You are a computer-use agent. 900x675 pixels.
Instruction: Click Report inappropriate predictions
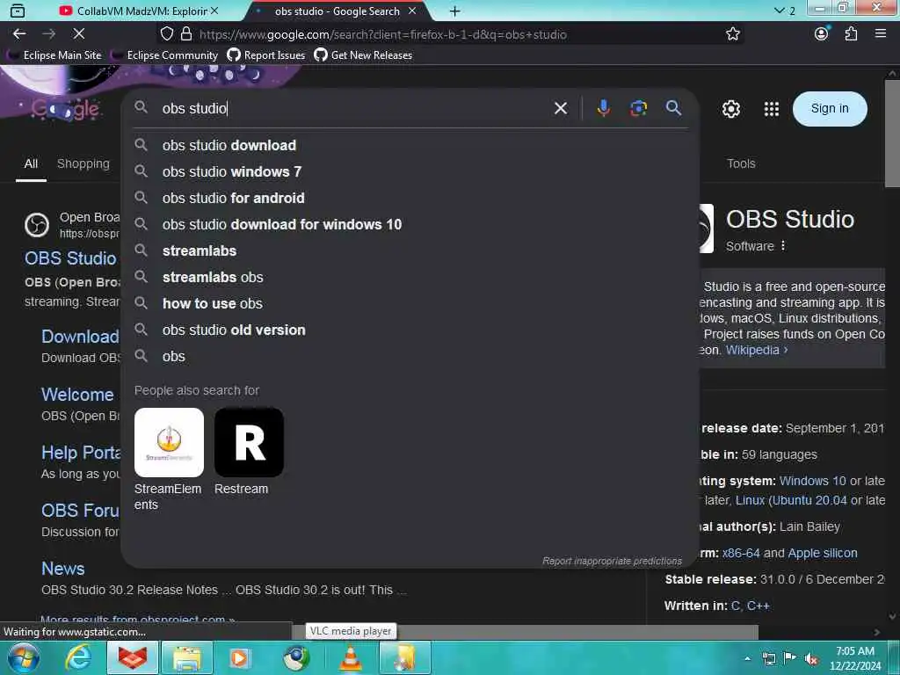pyautogui.click(x=612, y=561)
